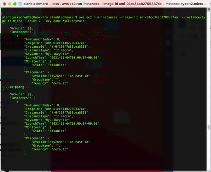The width and height of the screenshot is (211, 172).
Task: Click the LaunchTime line above the skipping line
Action: click(62, 58)
